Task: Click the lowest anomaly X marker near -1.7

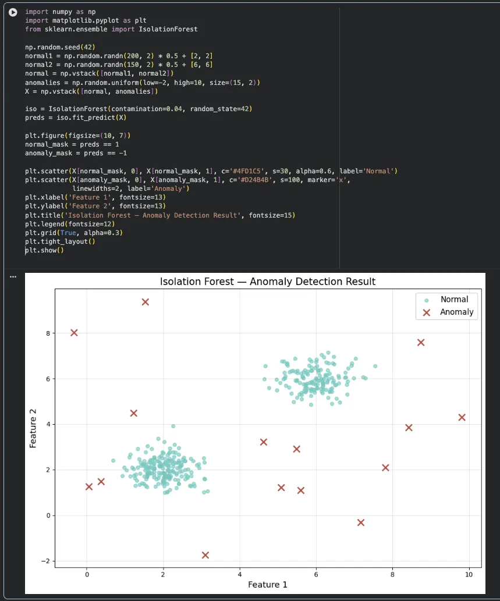Action: click(205, 555)
